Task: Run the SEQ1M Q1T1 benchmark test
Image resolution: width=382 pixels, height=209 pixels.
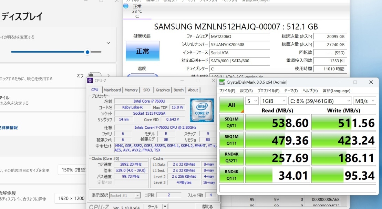Action: click(x=231, y=140)
